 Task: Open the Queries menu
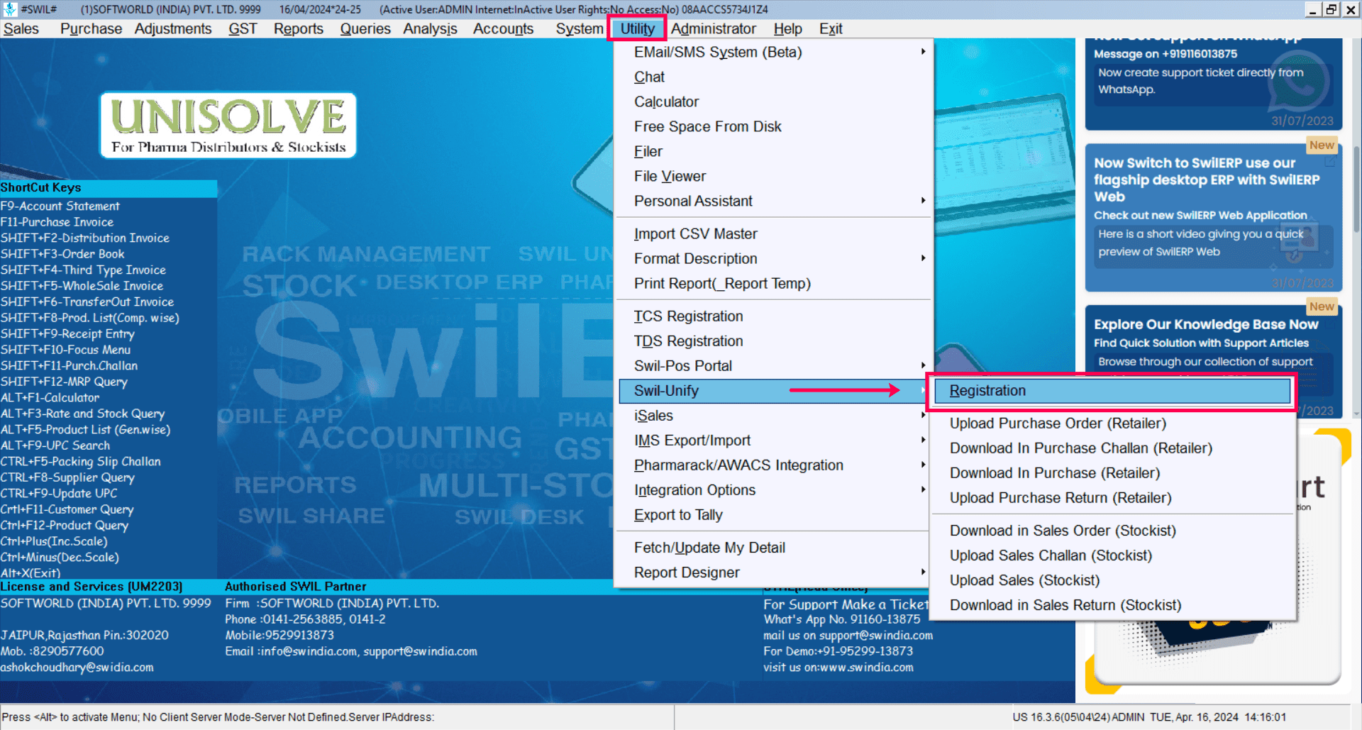pyautogui.click(x=365, y=29)
